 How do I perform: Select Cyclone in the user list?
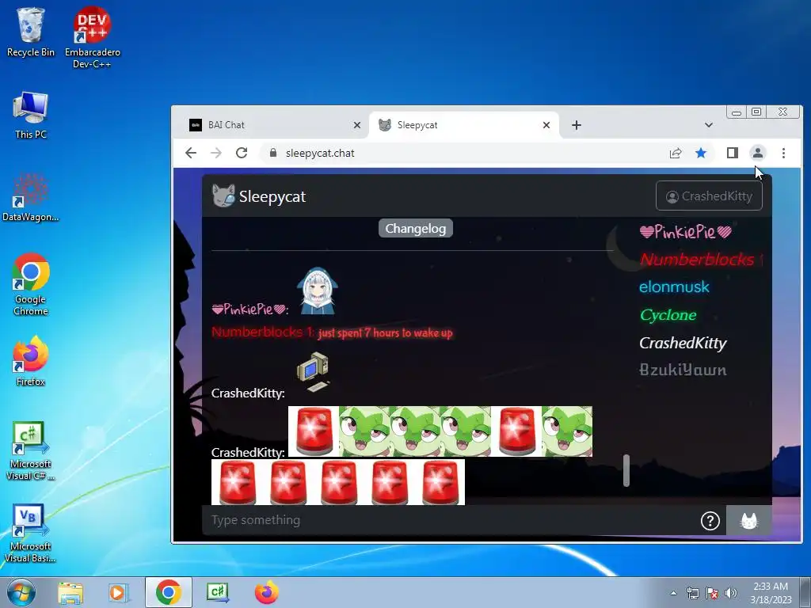[x=668, y=315]
